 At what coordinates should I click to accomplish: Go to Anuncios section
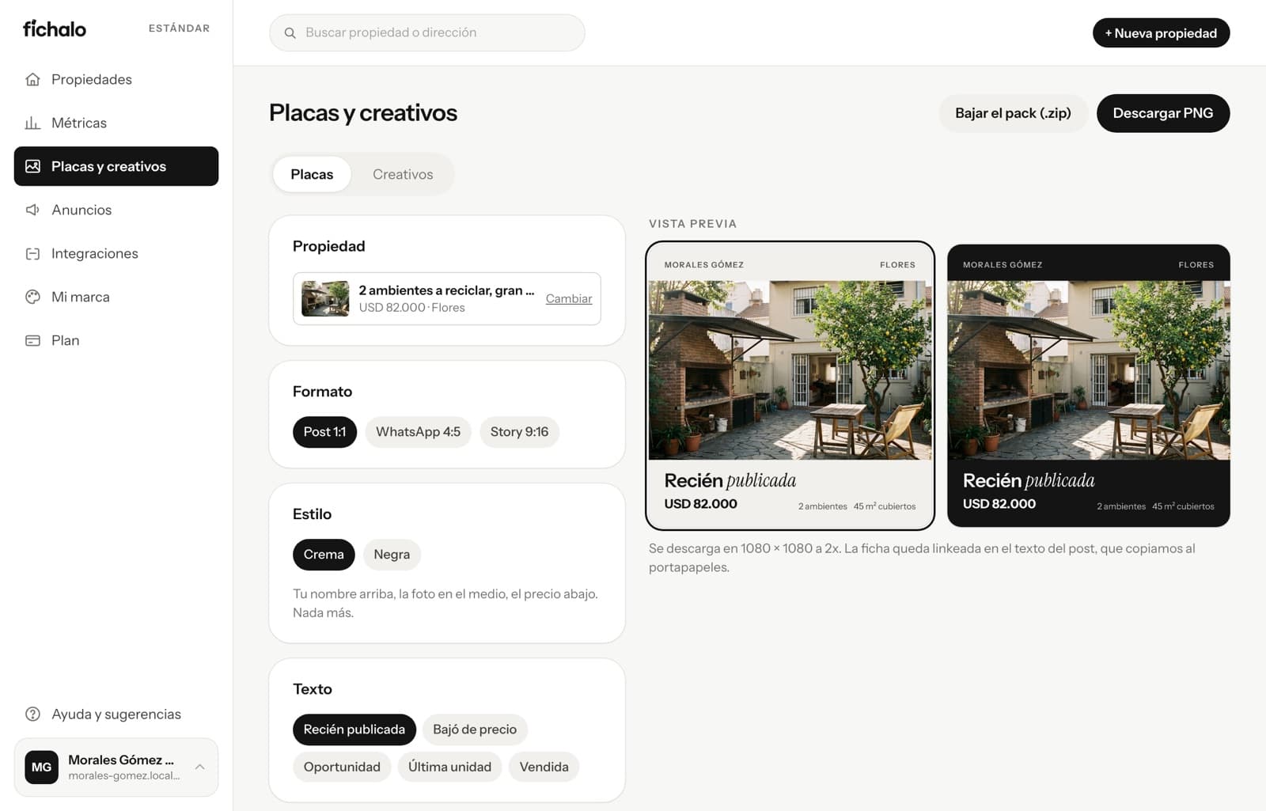tap(116, 210)
